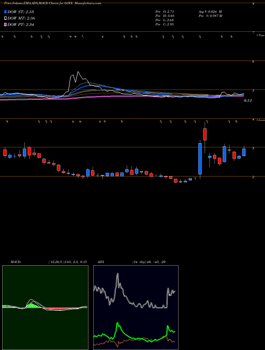The height and width of the screenshot is (350, 265).
Task: Click the 'Avg V: 0.024 M' value
Action: click(x=210, y=12)
